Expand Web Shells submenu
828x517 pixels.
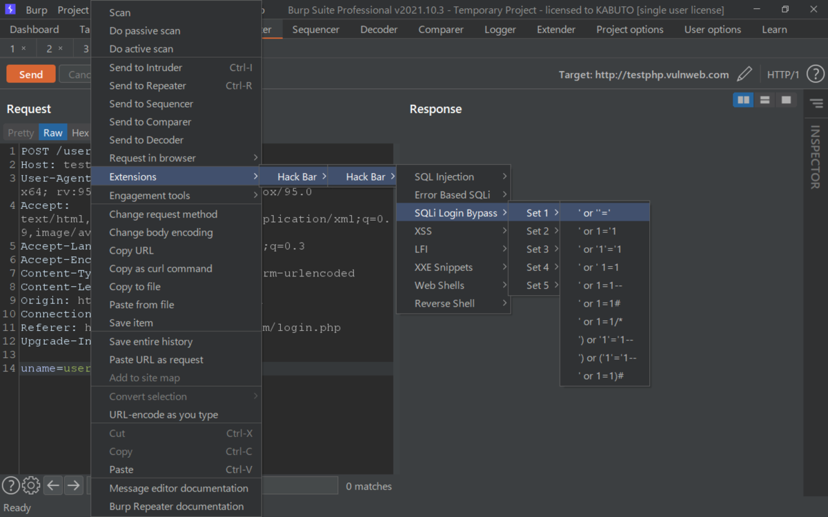pyautogui.click(x=453, y=285)
